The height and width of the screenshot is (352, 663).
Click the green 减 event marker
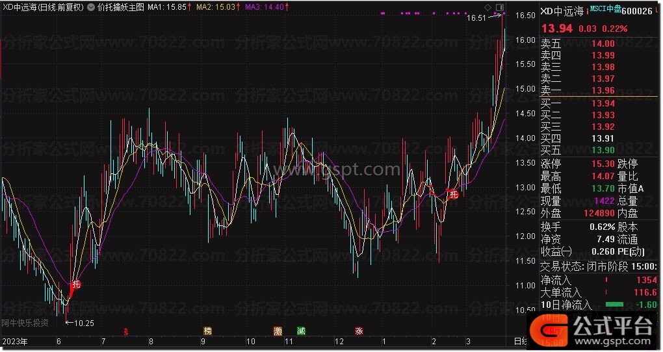coord(301,331)
